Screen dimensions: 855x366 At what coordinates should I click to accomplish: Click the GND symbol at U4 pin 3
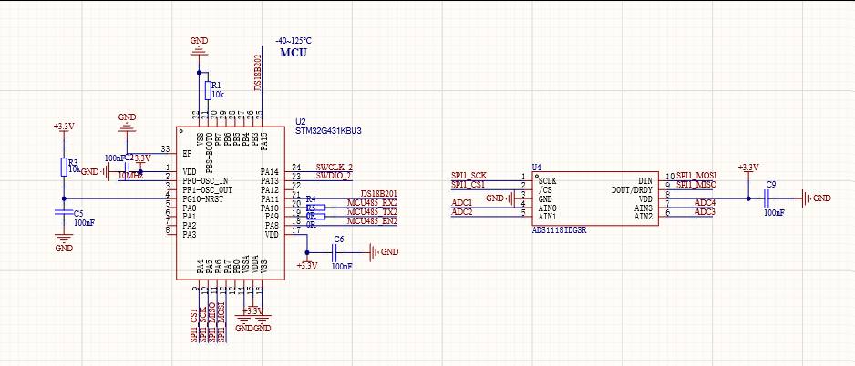[x=500, y=198]
